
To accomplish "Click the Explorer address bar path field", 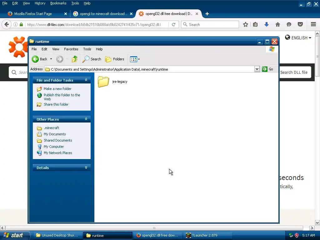I will tap(149, 69).
